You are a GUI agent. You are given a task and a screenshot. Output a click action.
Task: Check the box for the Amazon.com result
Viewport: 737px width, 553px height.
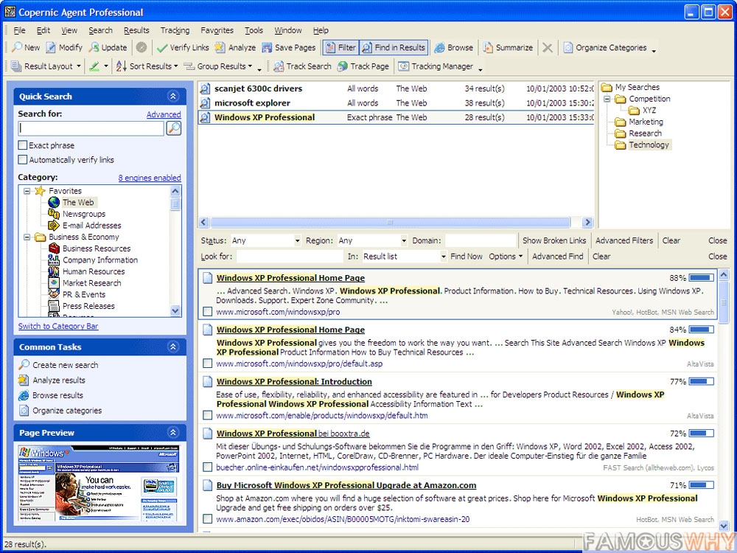pyautogui.click(x=207, y=519)
